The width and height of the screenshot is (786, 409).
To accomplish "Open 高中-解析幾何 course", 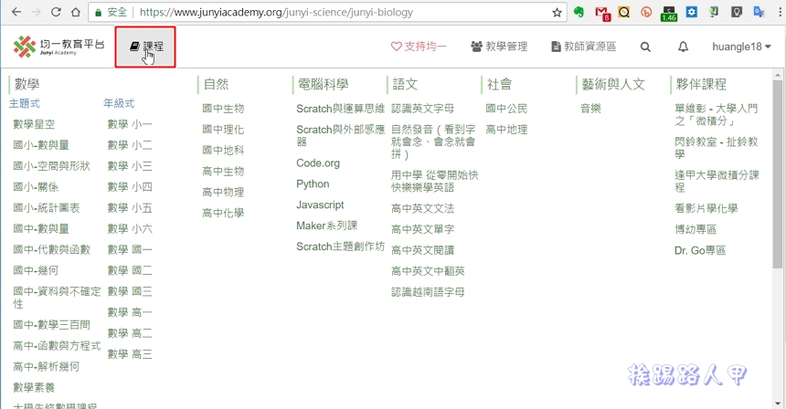I will (47, 367).
